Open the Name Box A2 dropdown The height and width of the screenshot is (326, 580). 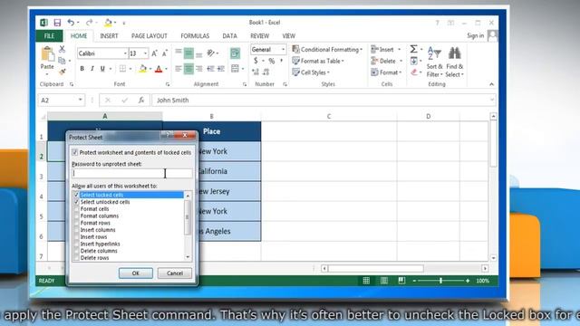click(x=80, y=101)
